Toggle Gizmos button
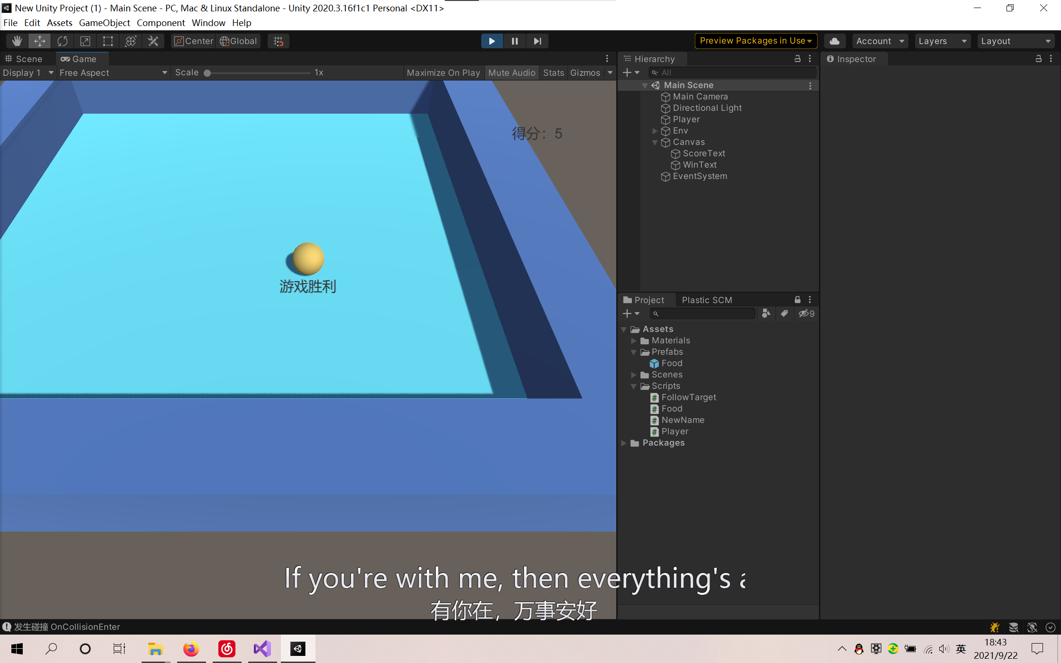The width and height of the screenshot is (1061, 663). [x=585, y=72]
